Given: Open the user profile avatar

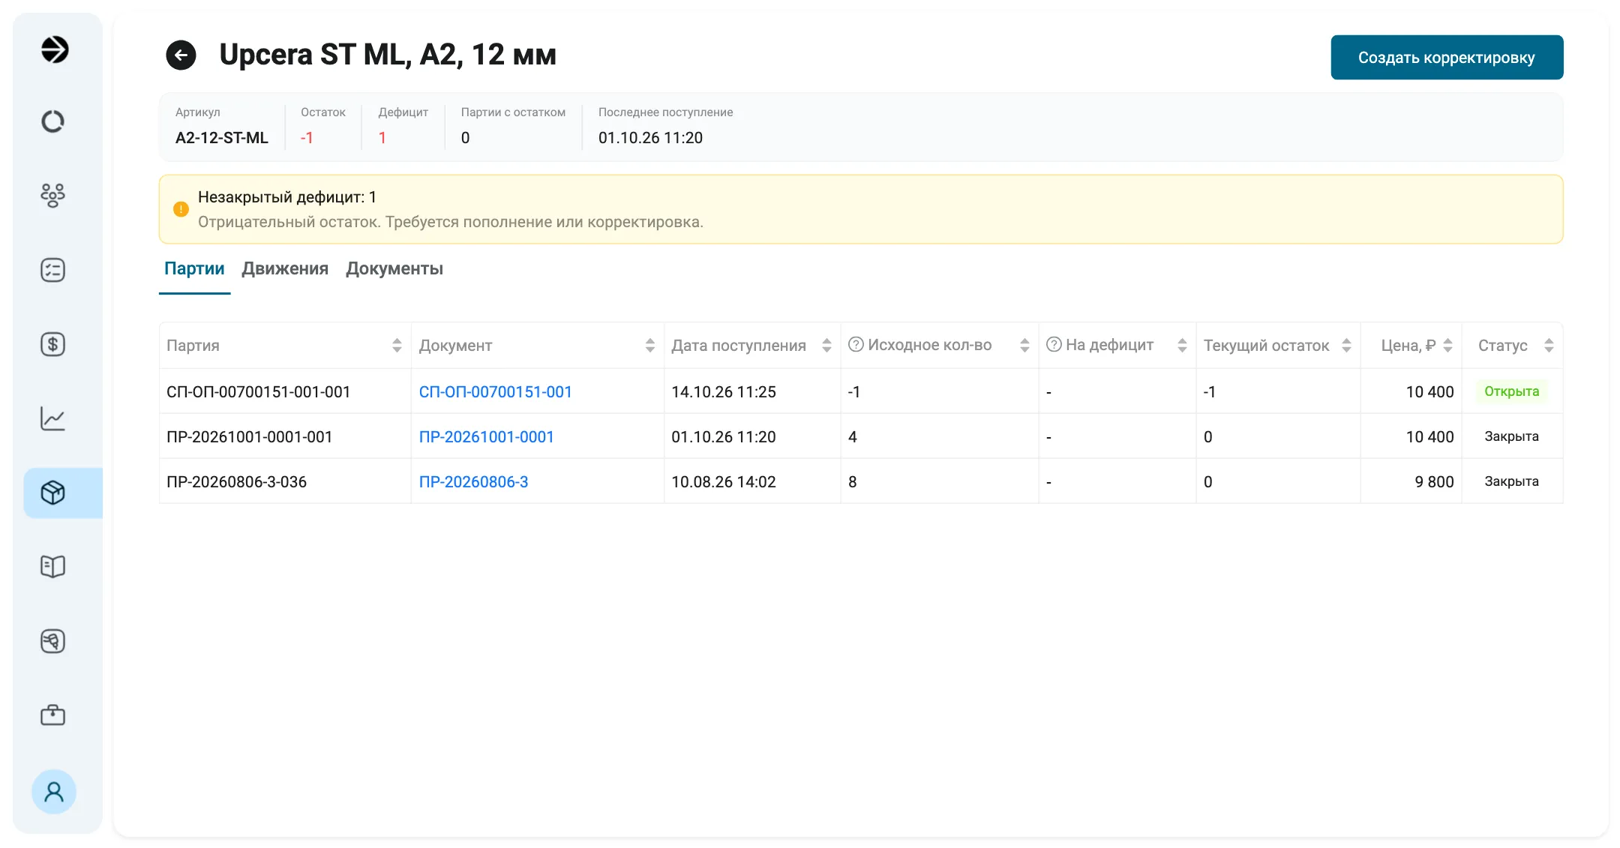Looking at the screenshot, I should pos(54,792).
